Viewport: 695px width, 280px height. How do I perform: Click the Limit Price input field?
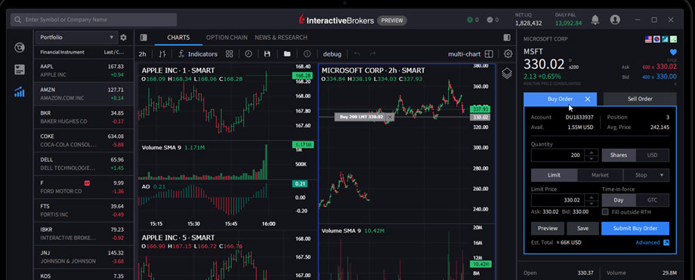558,200
